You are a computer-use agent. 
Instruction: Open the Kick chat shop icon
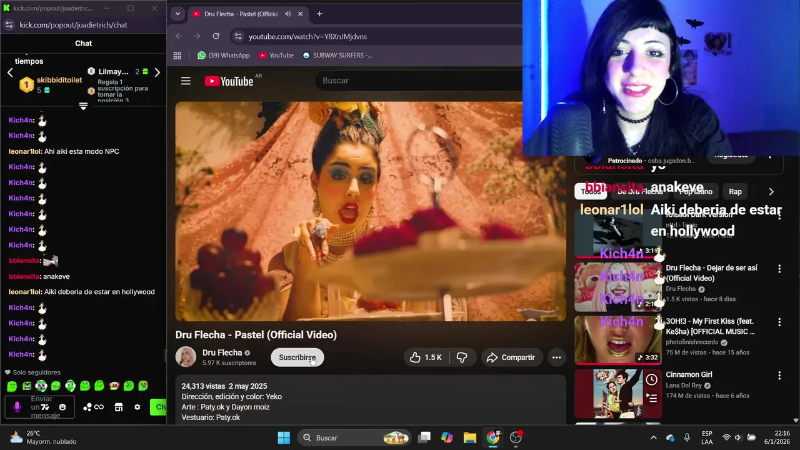pos(119,407)
